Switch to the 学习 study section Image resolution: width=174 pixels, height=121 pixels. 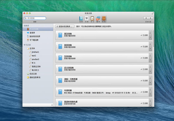[x=92, y=19]
